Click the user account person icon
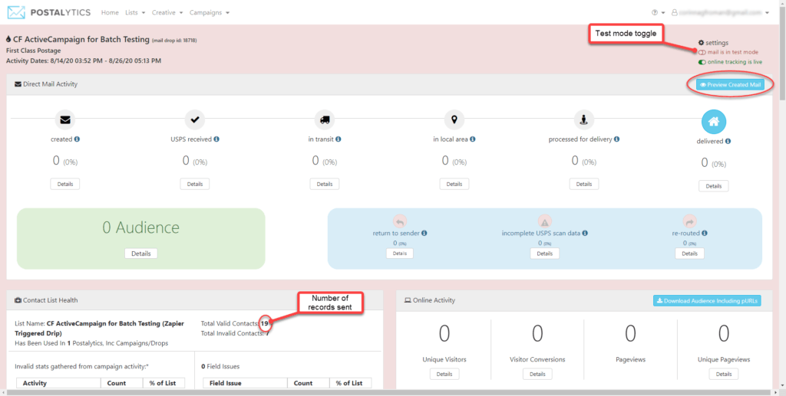The height and width of the screenshot is (396, 786). click(x=674, y=12)
